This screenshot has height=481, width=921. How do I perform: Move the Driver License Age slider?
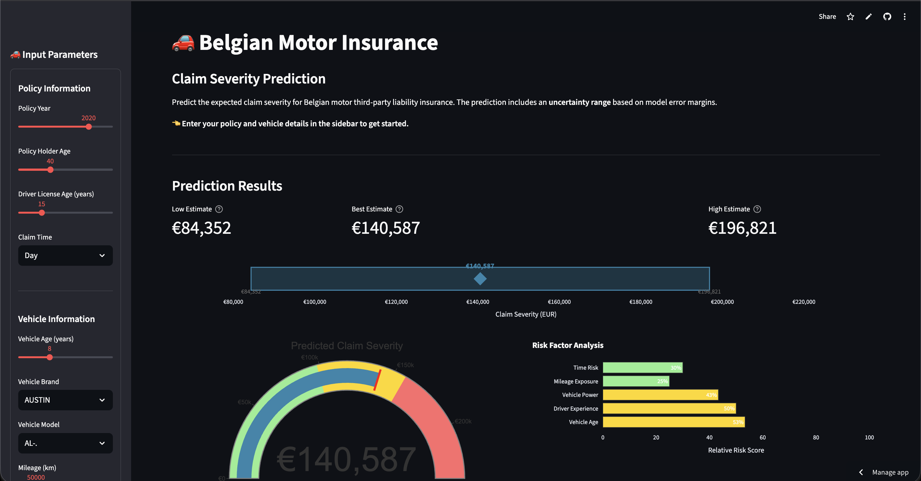tap(42, 212)
